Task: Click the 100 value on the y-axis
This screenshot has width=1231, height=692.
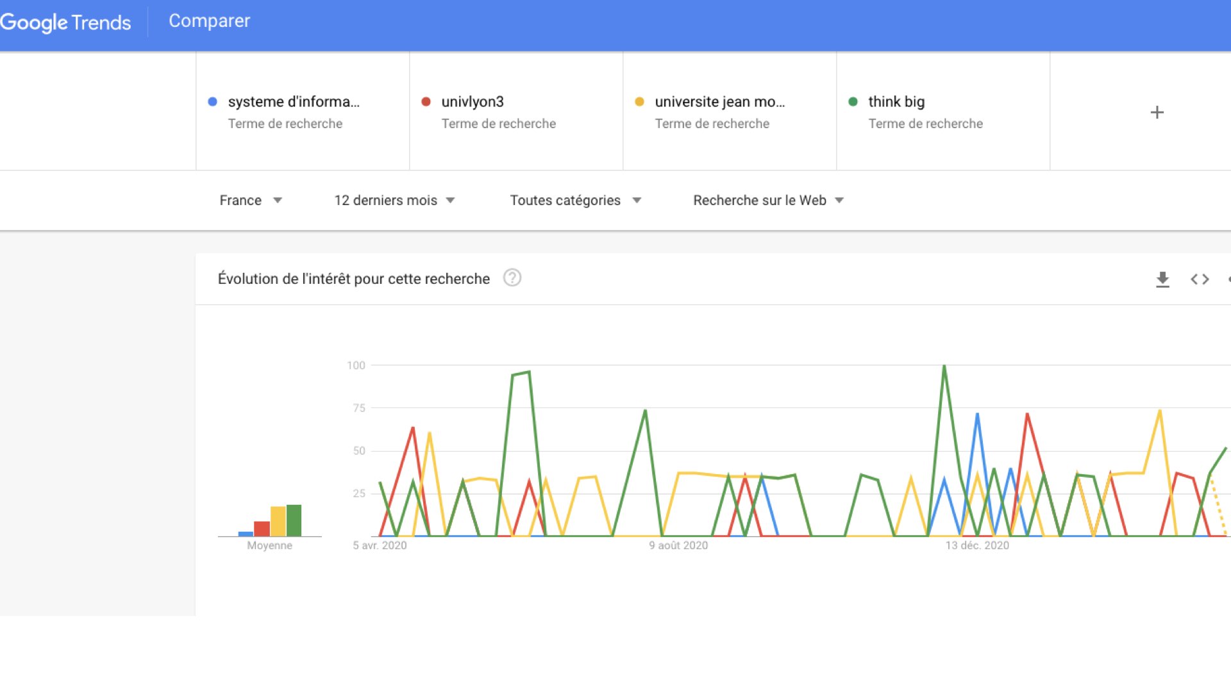Action: 356,365
